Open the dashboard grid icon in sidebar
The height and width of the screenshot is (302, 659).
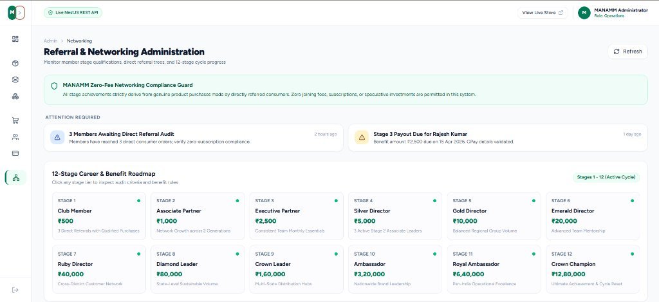15,39
